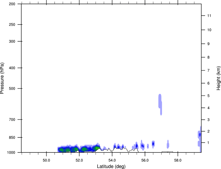Click the 'Latitude (deg)' axis title
The width and height of the screenshot is (221, 169).
coord(111,166)
